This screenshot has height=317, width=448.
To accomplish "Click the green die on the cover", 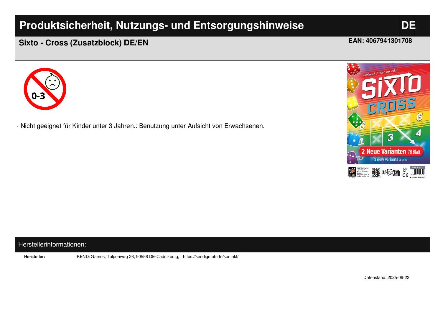I will tap(355, 120).
